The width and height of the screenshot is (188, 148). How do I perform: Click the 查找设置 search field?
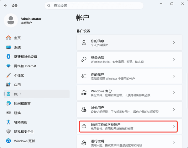click(x=94, y=6)
